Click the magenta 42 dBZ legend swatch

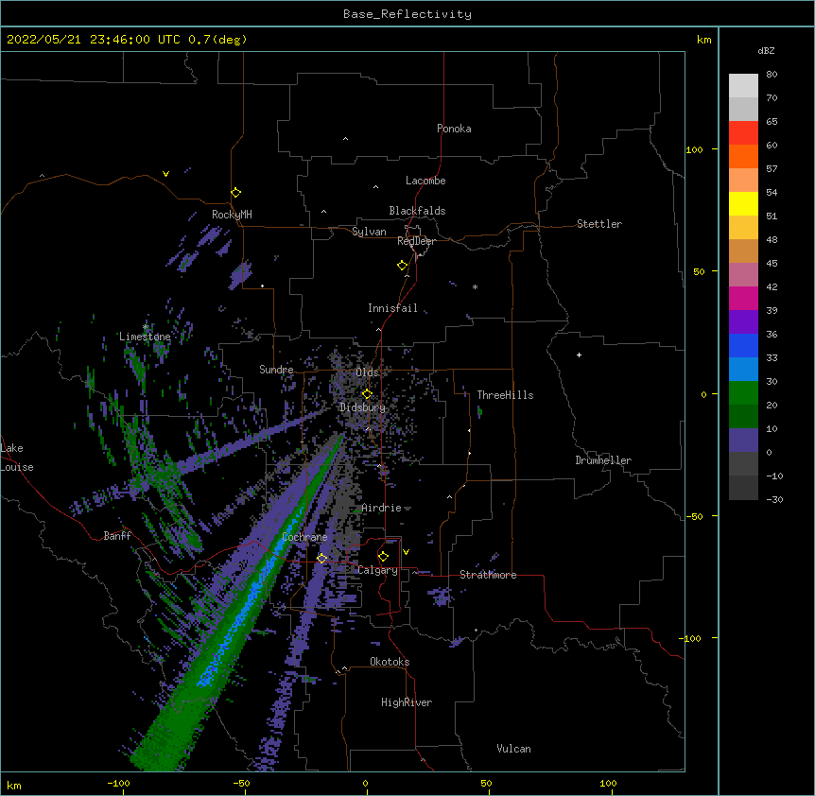point(743,298)
